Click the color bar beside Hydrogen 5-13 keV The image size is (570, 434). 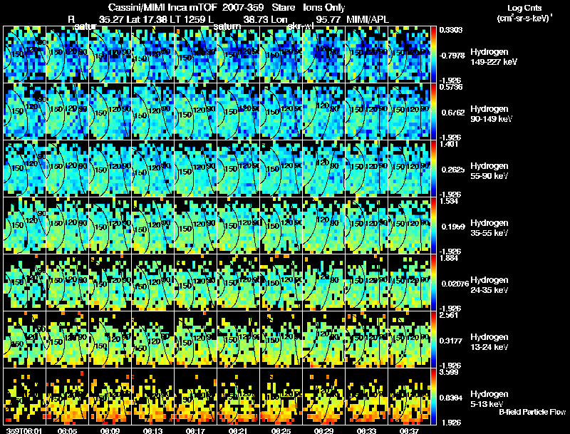coord(433,397)
